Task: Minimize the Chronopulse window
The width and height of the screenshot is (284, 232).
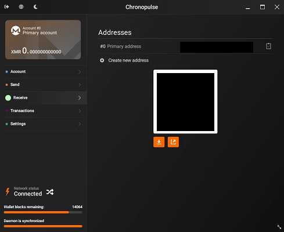Action: pos(248,8)
